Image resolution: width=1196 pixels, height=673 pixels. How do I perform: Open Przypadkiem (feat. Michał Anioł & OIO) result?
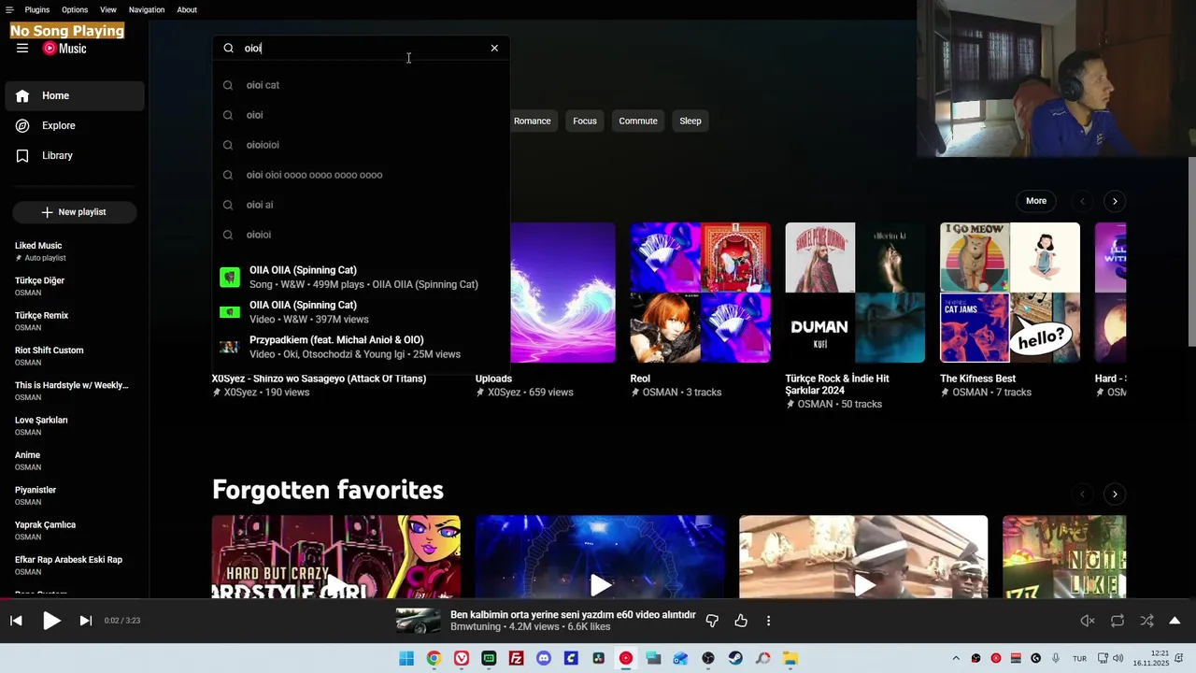point(361,347)
